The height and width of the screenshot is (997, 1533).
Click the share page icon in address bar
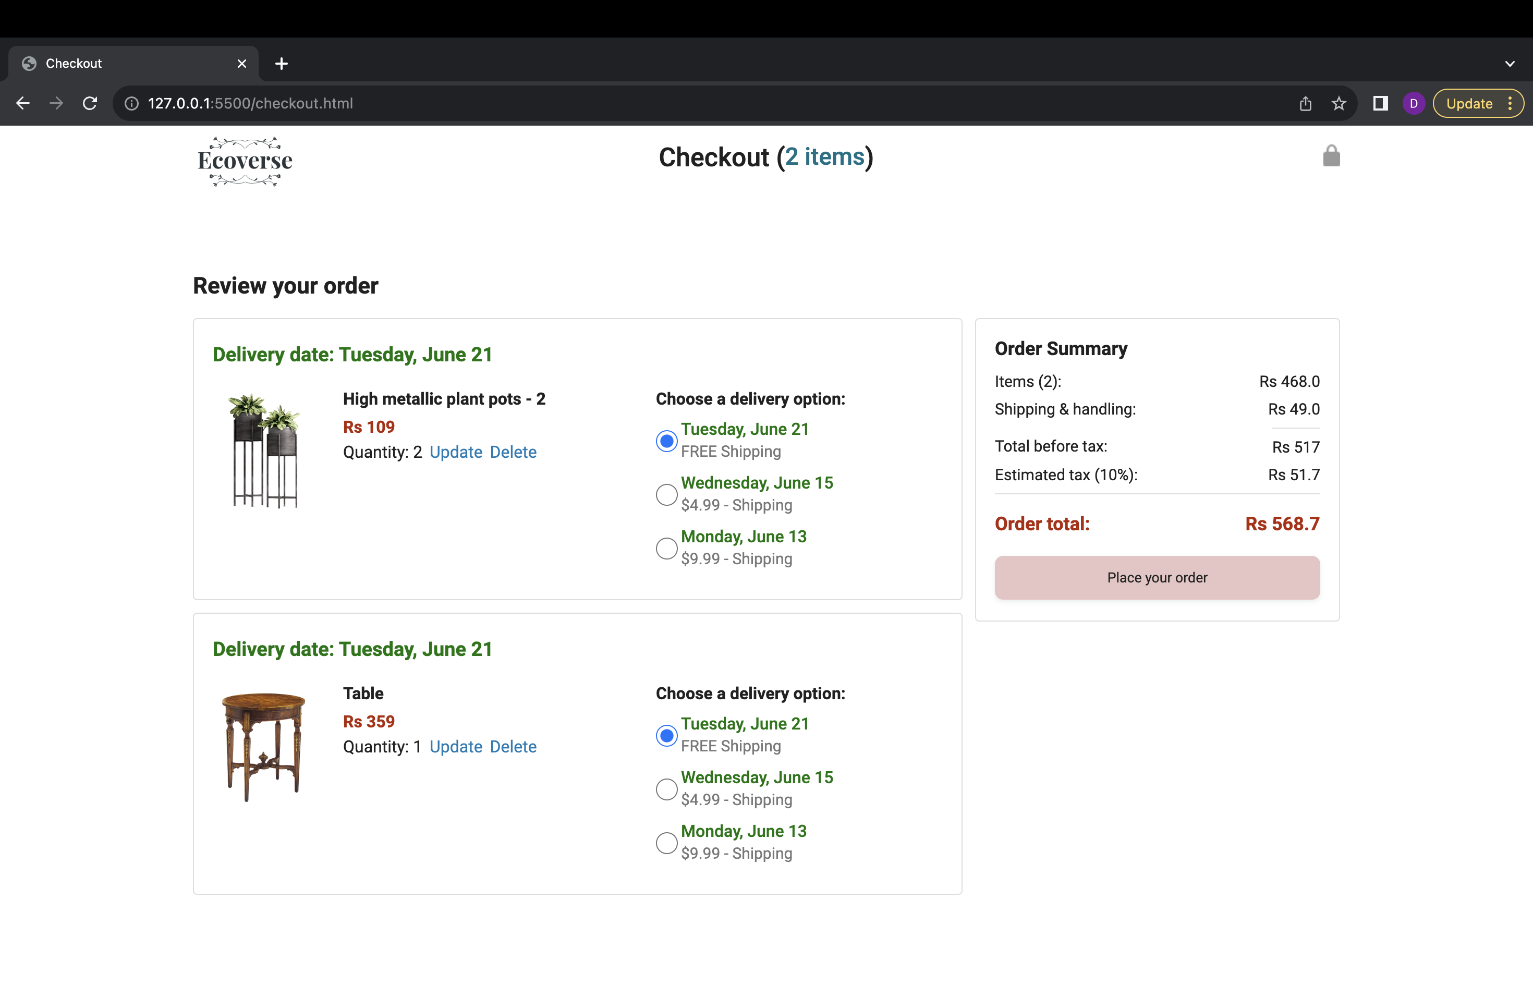1305,103
